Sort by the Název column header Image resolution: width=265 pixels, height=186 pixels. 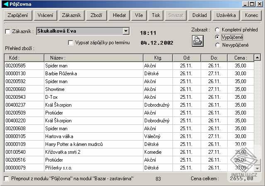(93, 58)
